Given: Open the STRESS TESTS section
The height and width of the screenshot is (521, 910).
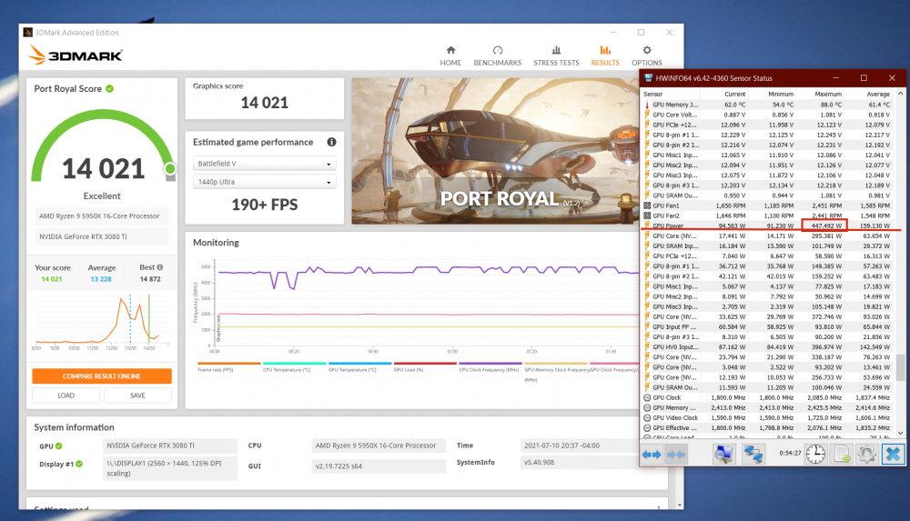Looking at the screenshot, I should tap(556, 55).
